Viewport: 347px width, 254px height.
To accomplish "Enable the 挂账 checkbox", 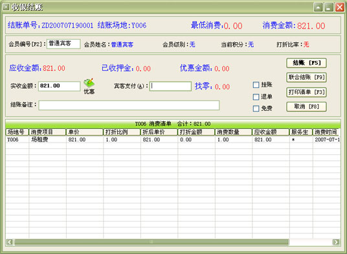I will click(x=256, y=85).
